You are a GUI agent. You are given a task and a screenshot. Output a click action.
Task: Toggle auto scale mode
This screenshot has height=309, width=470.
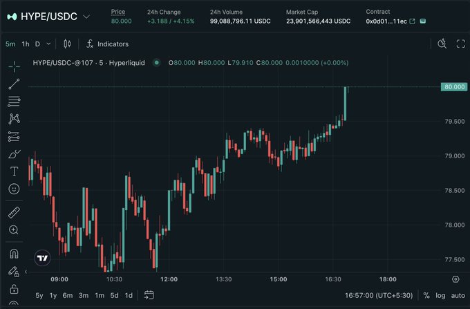pyautogui.click(x=458, y=295)
